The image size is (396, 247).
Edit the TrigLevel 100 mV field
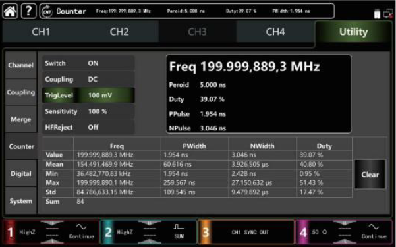[x=88, y=96]
